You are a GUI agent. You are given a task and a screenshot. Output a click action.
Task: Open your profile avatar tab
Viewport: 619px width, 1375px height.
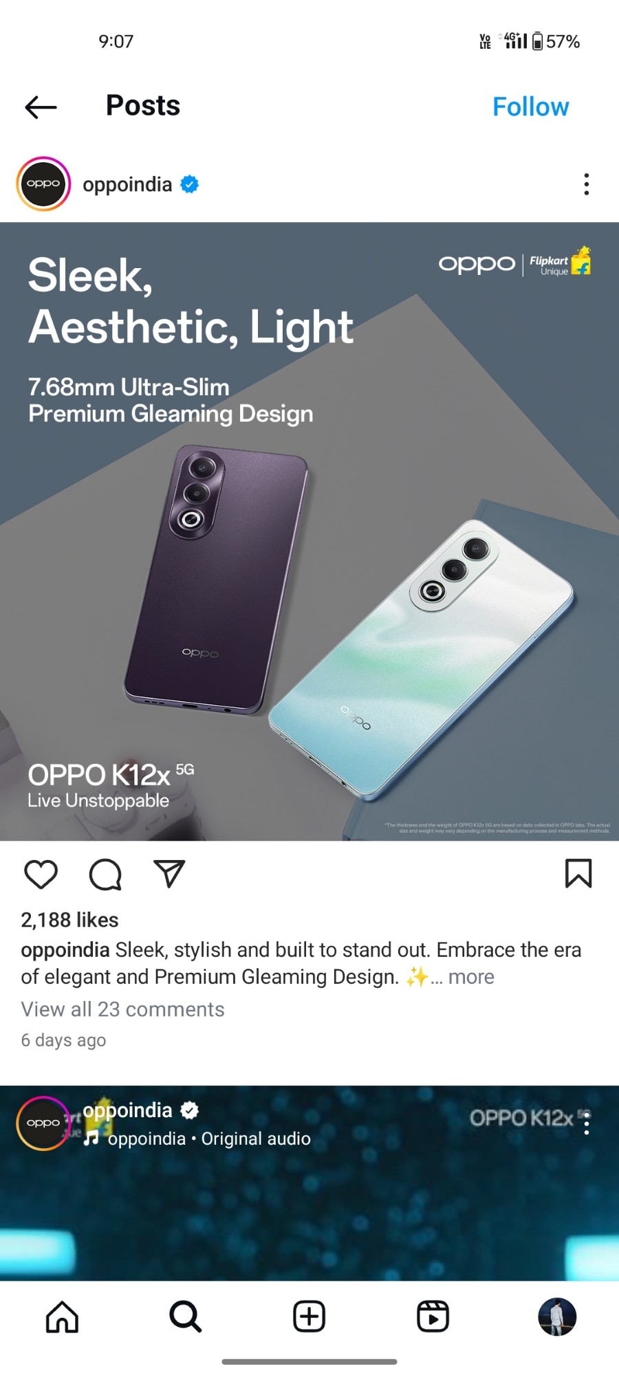pyautogui.click(x=557, y=1317)
